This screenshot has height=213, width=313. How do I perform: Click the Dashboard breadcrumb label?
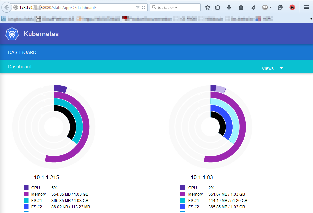pos(20,67)
